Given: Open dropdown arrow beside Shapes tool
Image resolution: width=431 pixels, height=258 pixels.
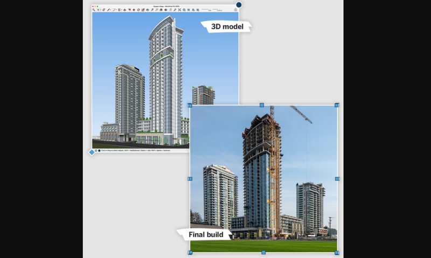Looking at the screenshot, I should point(122,10).
